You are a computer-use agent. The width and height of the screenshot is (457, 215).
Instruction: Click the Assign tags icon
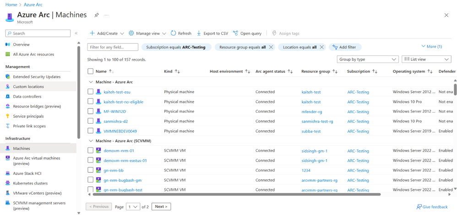pos(274,33)
